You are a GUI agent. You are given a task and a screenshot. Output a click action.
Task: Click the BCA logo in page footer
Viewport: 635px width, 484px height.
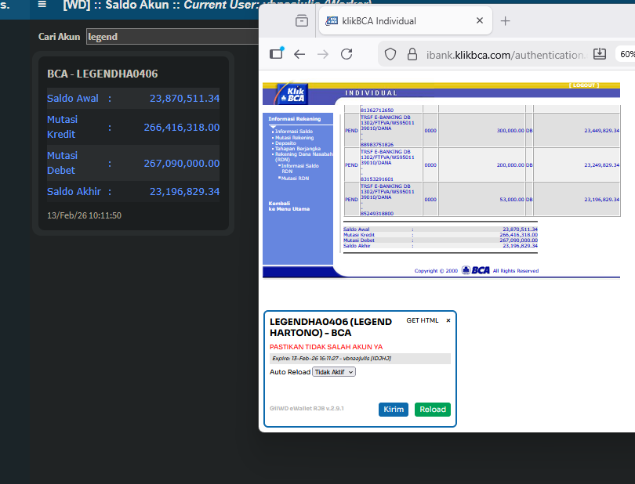476,270
